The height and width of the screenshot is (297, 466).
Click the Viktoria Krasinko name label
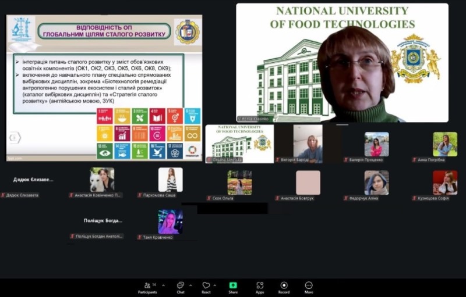pos(253,119)
